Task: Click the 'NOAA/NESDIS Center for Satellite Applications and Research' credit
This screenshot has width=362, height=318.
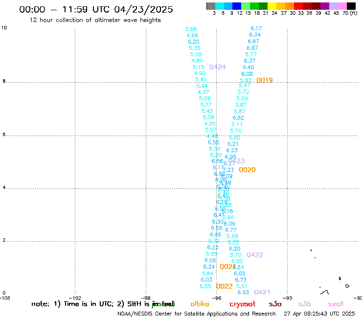Action: tap(197, 314)
